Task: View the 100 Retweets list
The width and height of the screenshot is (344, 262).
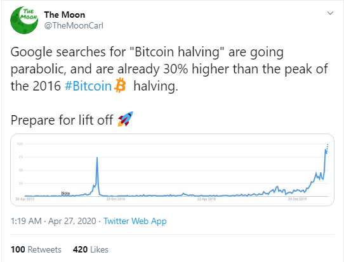Action: tap(36, 249)
